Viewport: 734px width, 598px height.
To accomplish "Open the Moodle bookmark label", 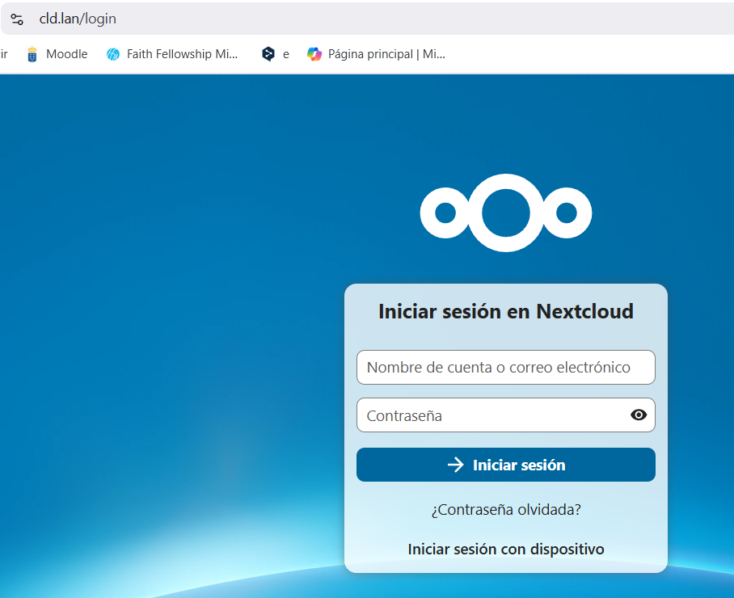I will tap(66, 54).
